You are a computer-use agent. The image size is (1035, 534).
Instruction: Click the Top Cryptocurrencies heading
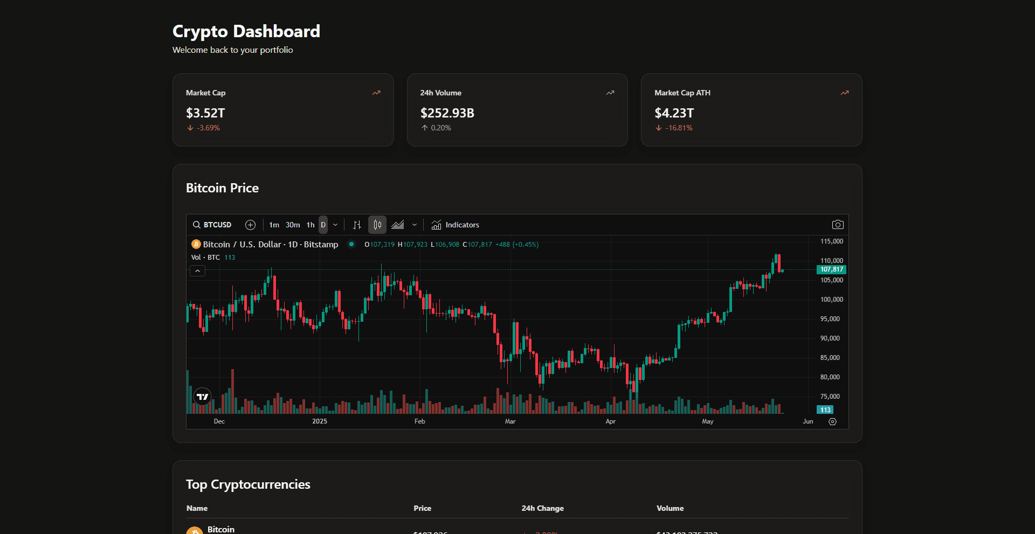click(x=248, y=484)
